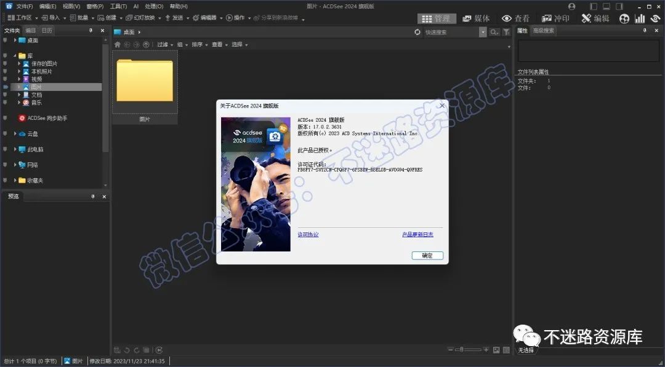Viewport: 665px width, 367px height.
Task: Switch to 冲印 (Develop) mode
Action: 555,18
